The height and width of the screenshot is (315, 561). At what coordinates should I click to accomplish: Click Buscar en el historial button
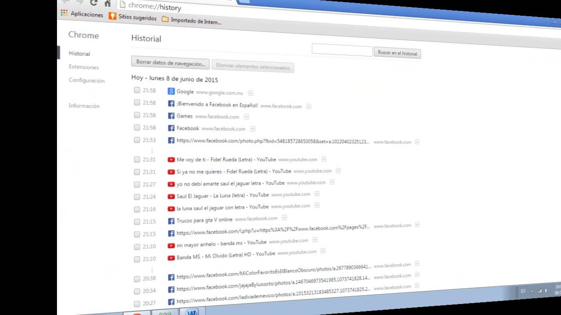(x=398, y=53)
